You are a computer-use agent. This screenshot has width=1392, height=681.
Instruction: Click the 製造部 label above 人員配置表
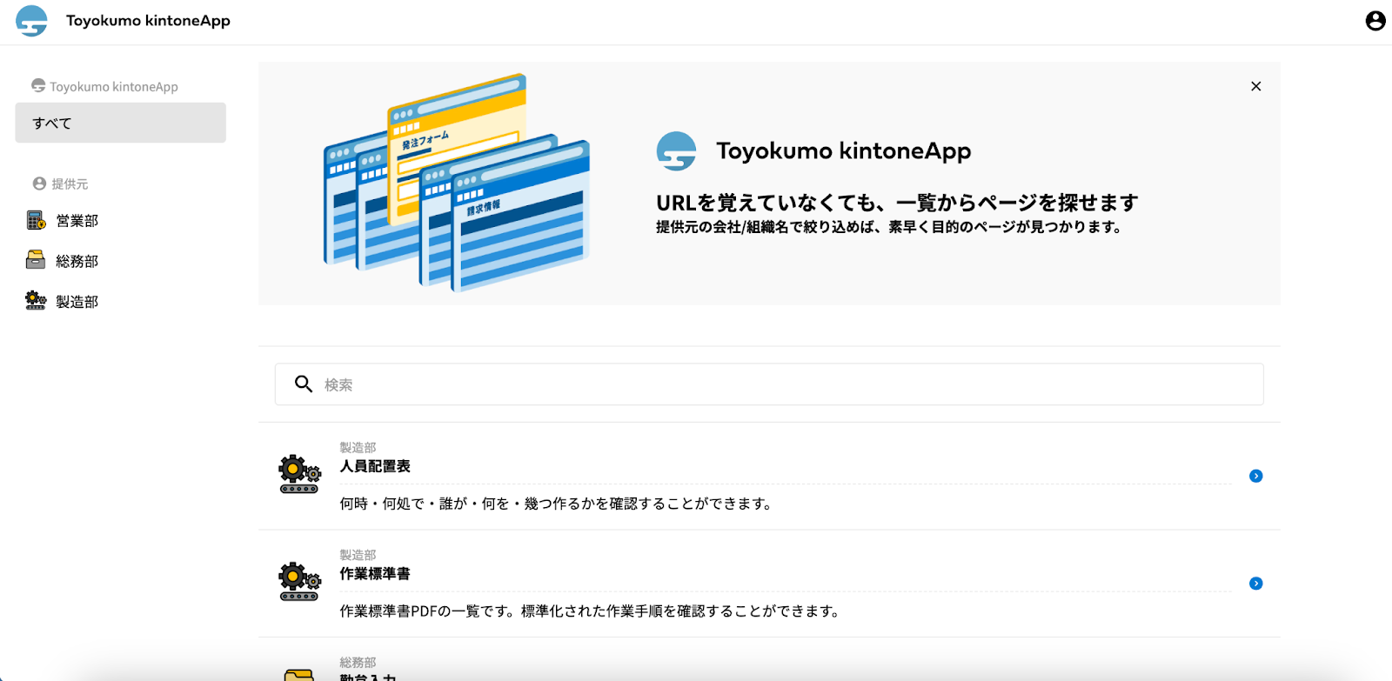tap(358, 448)
